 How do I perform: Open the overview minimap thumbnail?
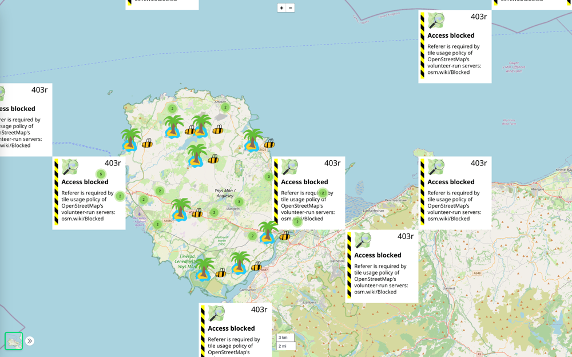[x=14, y=341]
